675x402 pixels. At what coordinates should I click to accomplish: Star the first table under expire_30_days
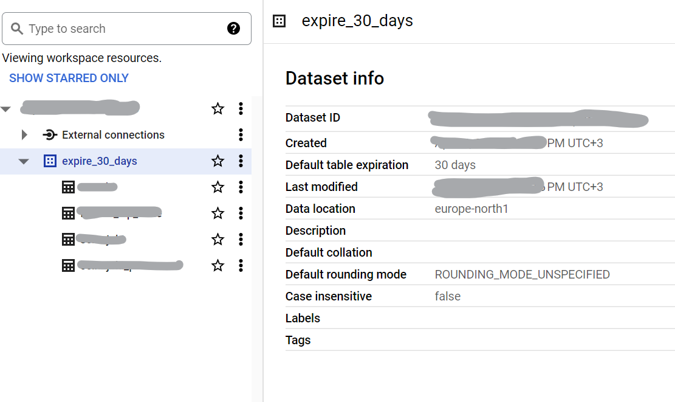(218, 187)
